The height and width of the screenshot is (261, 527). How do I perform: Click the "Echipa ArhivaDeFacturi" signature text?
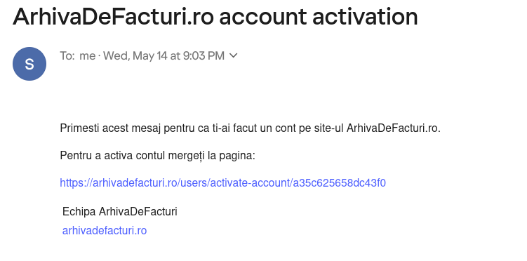[x=120, y=212]
